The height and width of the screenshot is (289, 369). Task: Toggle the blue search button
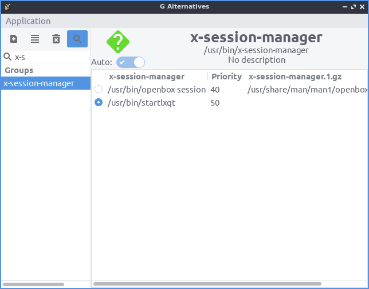click(x=77, y=39)
